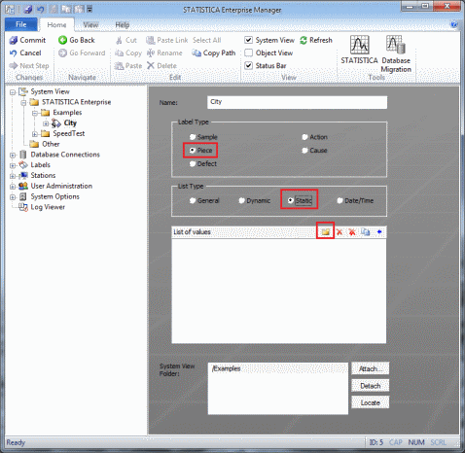The image size is (465, 453).
Task: Click the help icon at ribbon right
Action: click(454, 24)
